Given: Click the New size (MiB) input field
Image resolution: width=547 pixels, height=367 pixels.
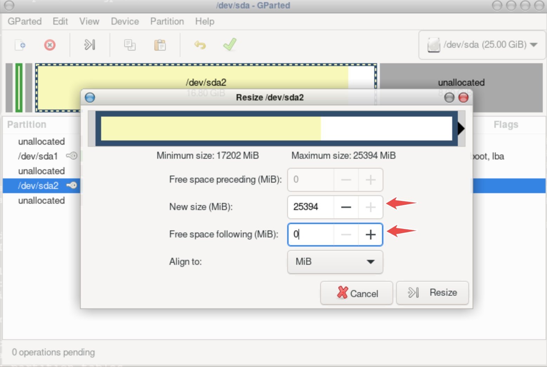Looking at the screenshot, I should tap(311, 207).
